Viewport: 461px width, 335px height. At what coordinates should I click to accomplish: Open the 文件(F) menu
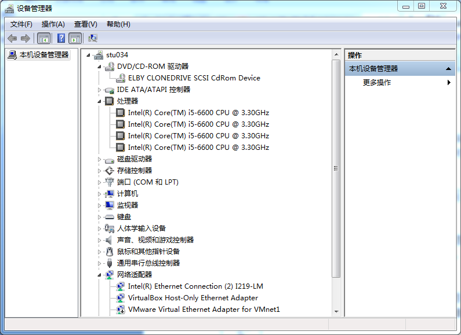tap(21, 24)
